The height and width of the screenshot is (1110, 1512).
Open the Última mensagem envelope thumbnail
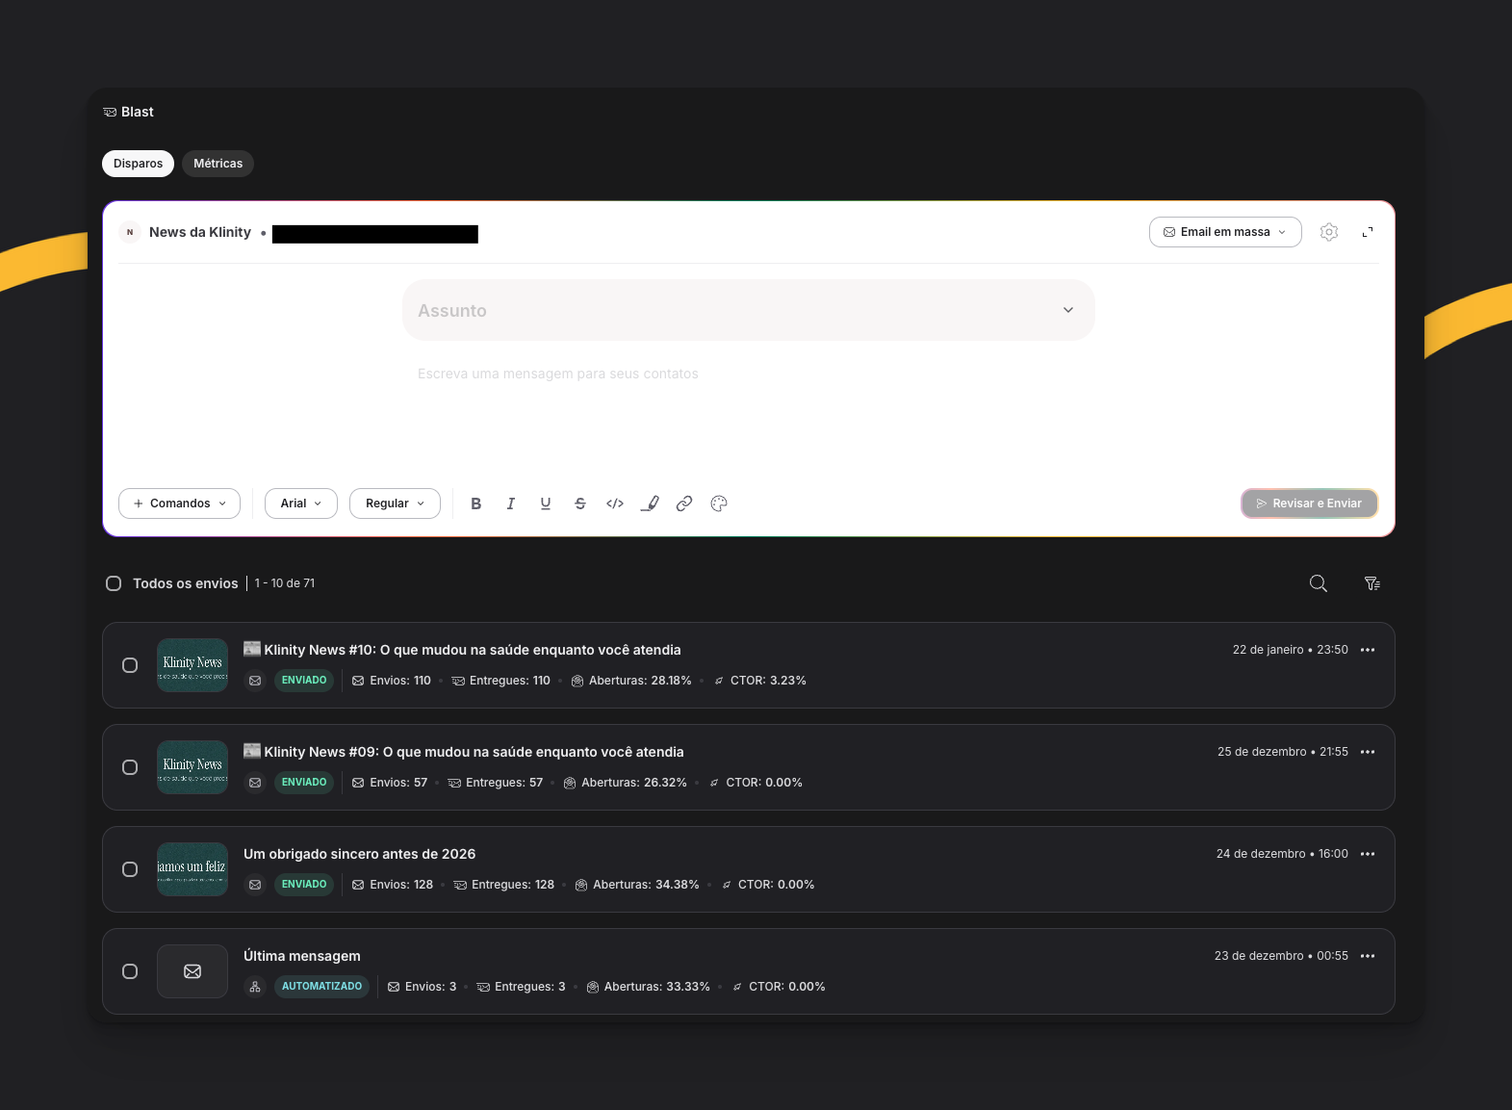192,971
